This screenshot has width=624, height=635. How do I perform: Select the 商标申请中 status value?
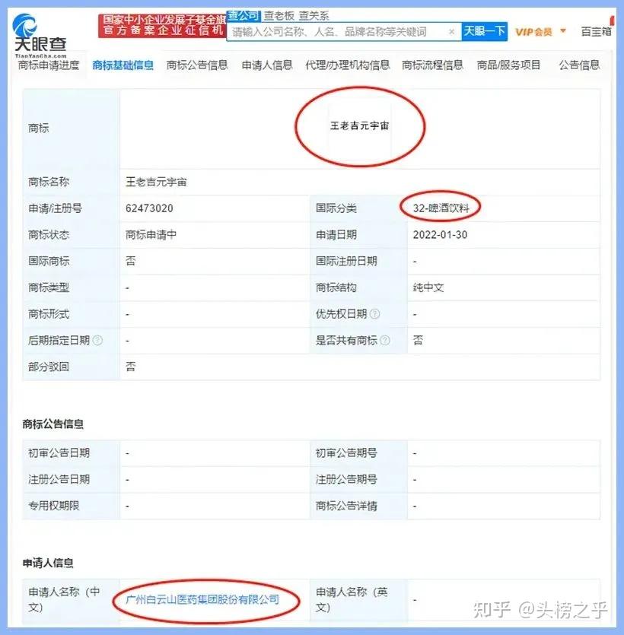click(151, 235)
